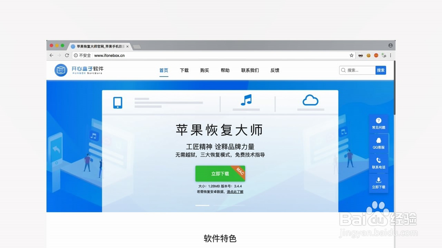Open 常见问题 help sidebar icon
The image size is (442, 248).
pyautogui.click(x=379, y=124)
